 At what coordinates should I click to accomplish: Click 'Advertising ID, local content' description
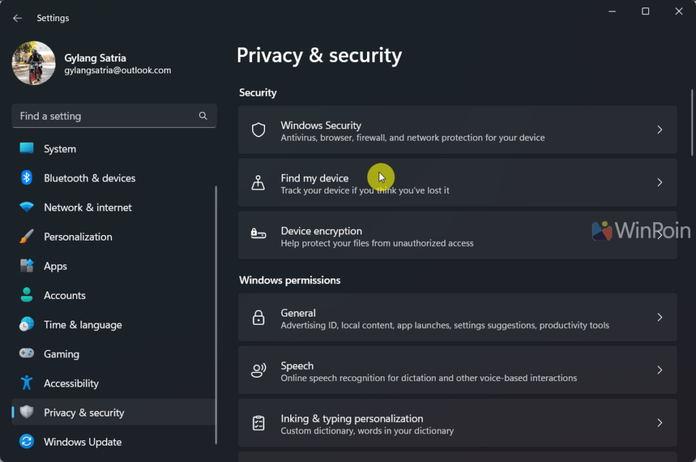[445, 325]
